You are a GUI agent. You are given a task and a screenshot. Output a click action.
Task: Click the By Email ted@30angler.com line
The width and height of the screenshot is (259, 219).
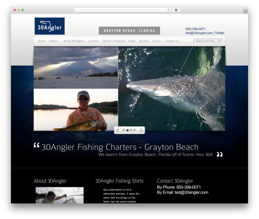tap(182, 193)
